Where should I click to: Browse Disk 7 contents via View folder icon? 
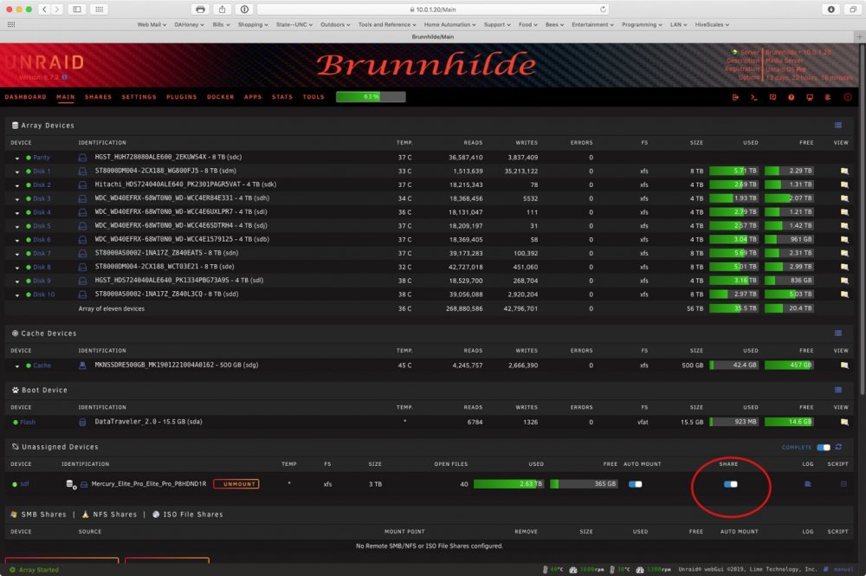pos(843,254)
